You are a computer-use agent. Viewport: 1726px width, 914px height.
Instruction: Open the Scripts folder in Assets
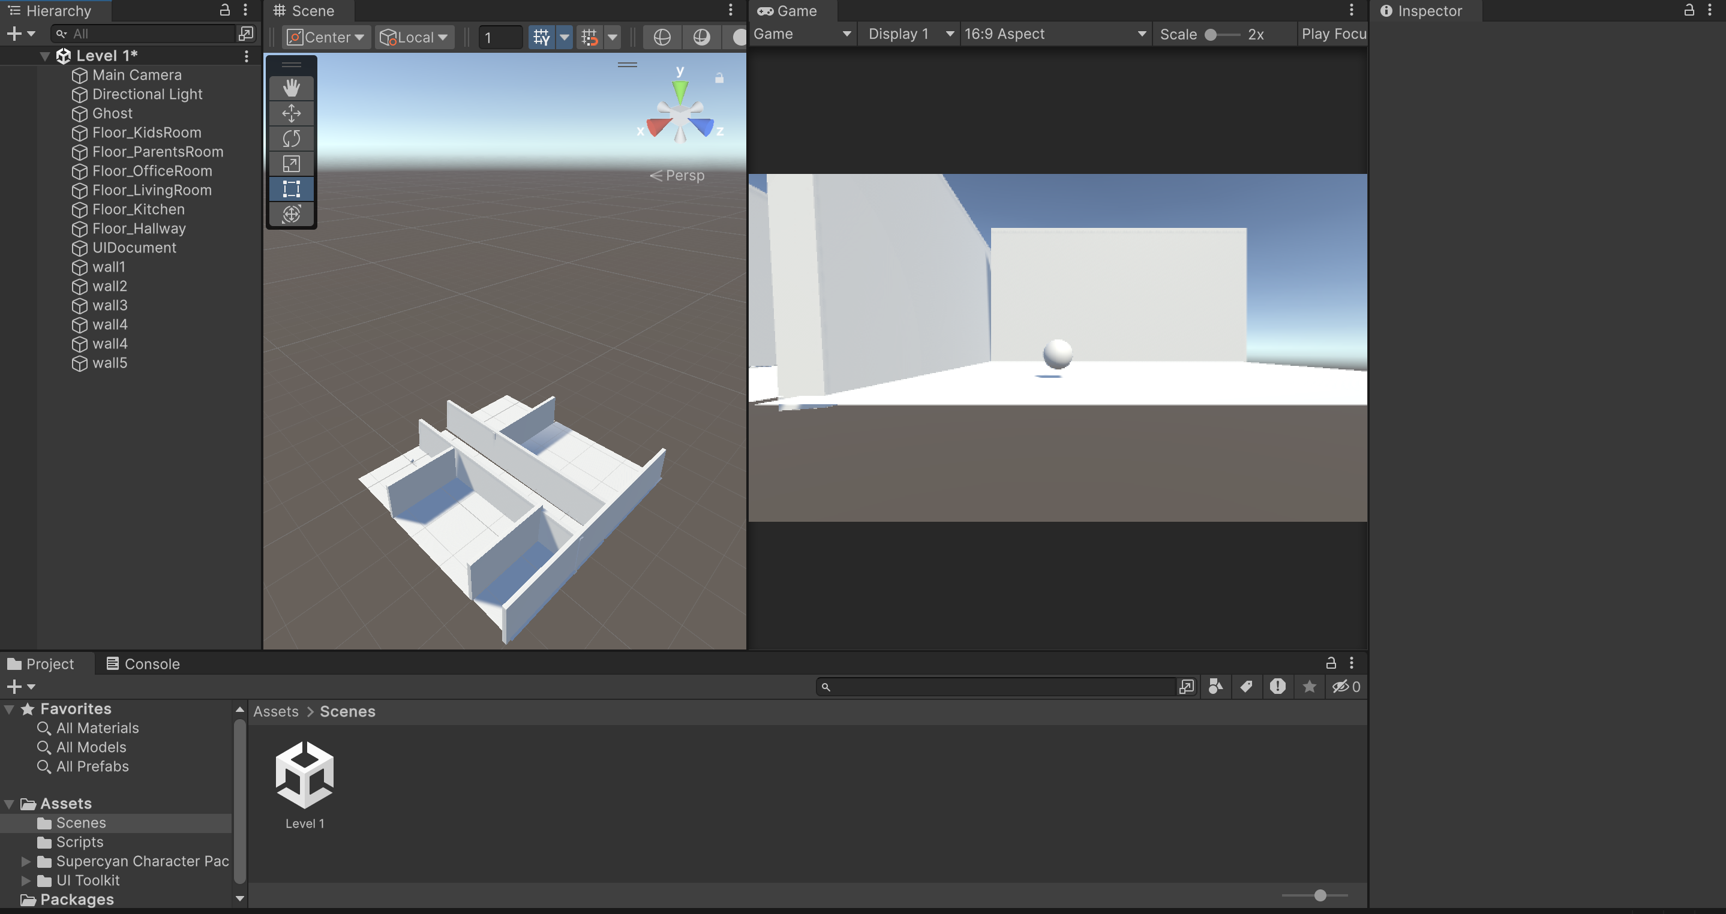pos(80,841)
